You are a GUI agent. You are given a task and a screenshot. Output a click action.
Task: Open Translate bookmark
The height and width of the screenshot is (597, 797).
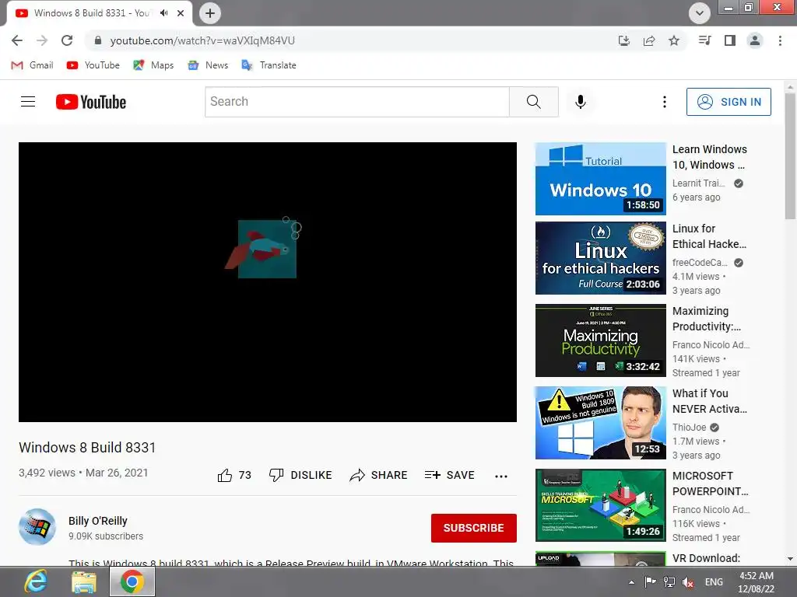click(x=269, y=65)
